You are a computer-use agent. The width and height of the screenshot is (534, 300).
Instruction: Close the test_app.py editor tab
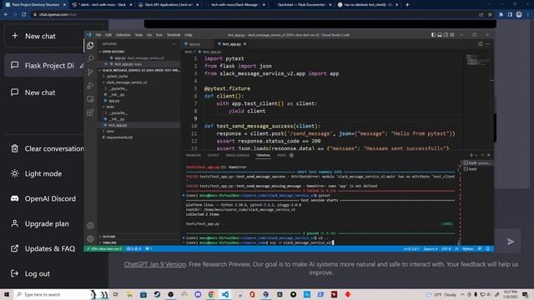click(244, 44)
